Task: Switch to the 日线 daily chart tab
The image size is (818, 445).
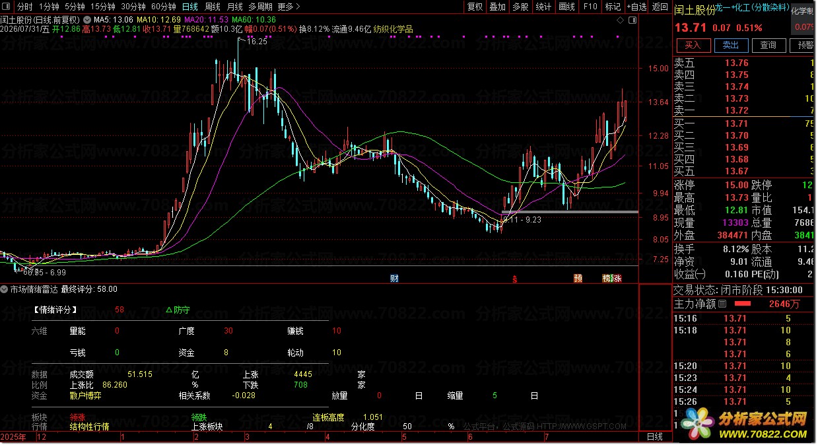Action: coord(189,7)
